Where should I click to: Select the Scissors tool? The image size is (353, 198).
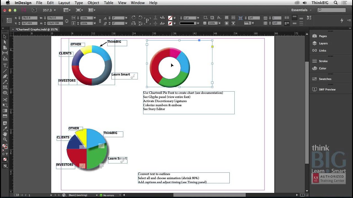pyautogui.click(x=5, y=100)
